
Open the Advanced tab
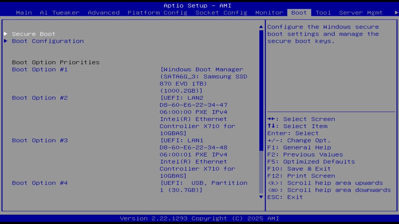pos(103,12)
